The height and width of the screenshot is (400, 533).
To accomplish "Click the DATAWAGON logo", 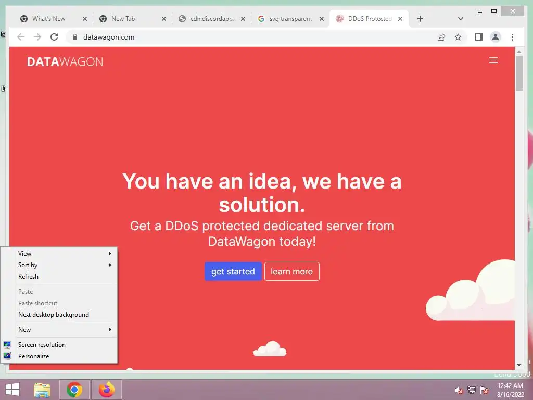I will pos(65,62).
